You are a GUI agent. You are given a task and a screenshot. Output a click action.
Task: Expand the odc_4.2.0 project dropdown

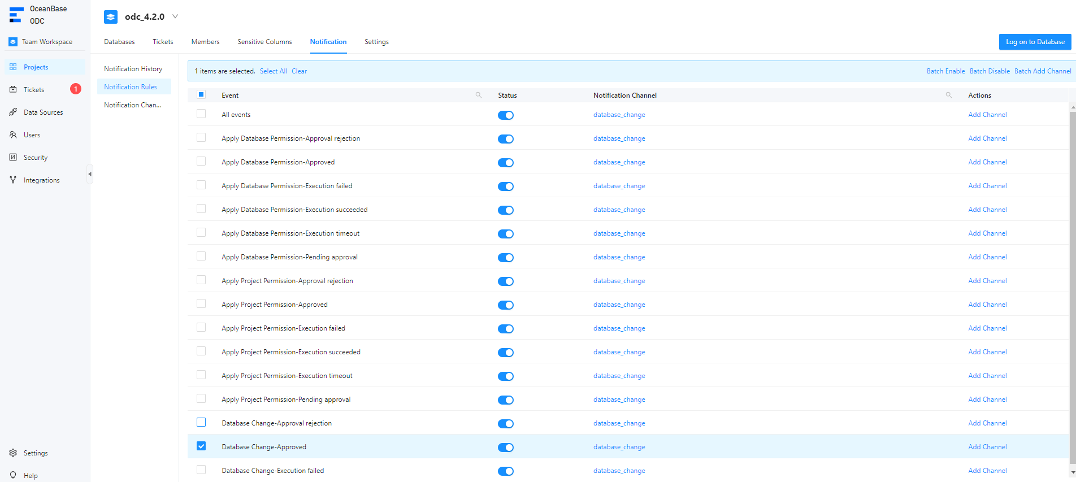175,16
